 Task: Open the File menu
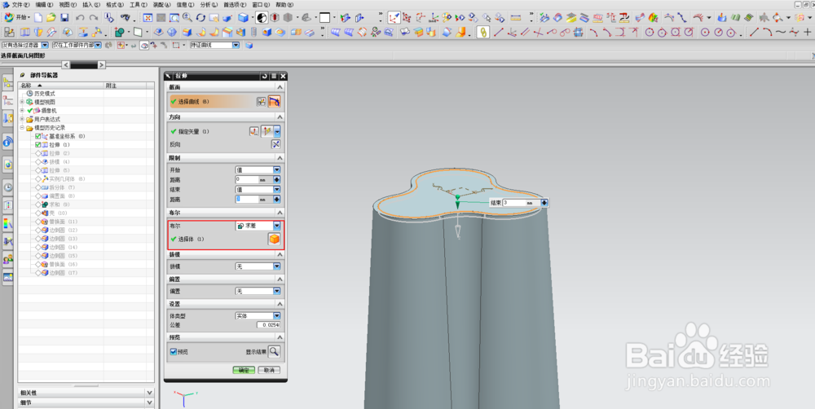pos(20,5)
